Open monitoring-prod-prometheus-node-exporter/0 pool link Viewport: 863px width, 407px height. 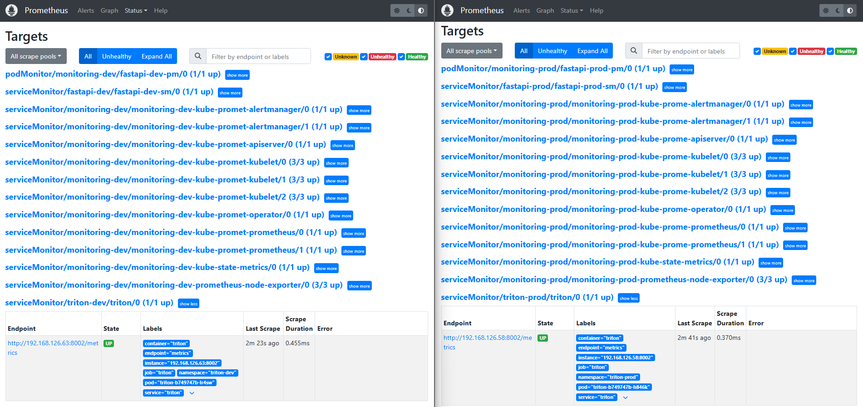coord(614,280)
